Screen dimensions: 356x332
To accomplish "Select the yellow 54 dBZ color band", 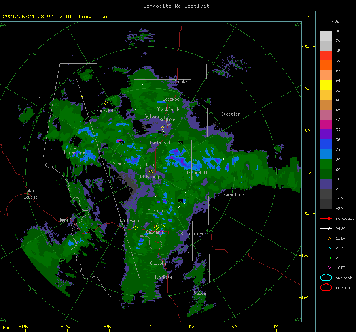I will [x=326, y=85].
